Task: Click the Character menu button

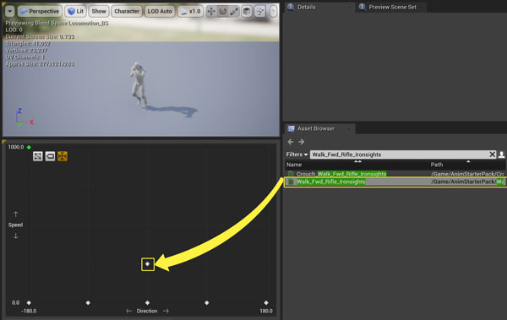Action: pyautogui.click(x=127, y=11)
